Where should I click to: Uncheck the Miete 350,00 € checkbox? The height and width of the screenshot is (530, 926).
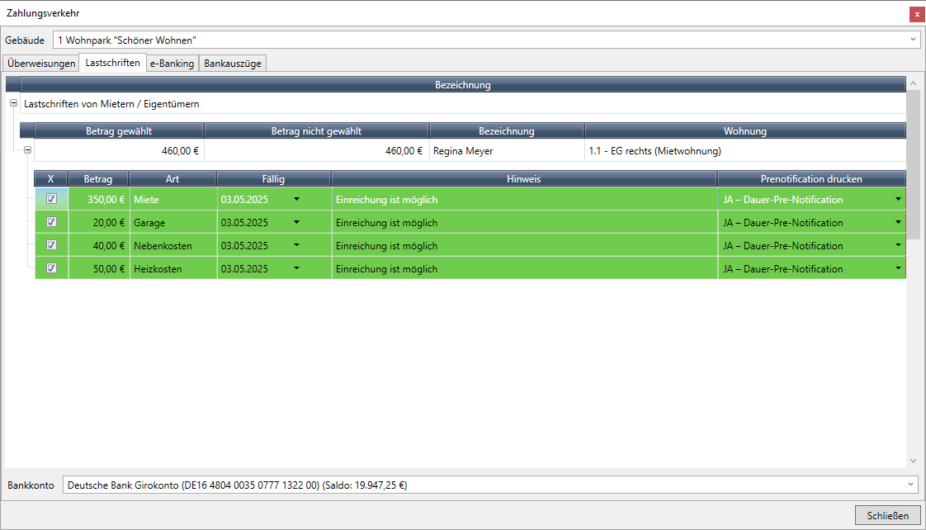click(51, 199)
